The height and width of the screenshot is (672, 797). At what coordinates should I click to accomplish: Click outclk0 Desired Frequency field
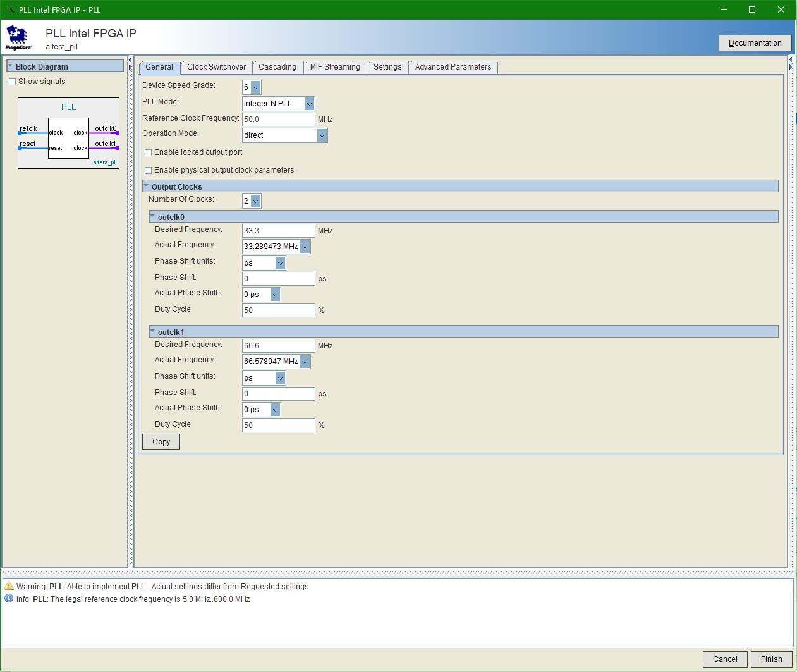278,230
